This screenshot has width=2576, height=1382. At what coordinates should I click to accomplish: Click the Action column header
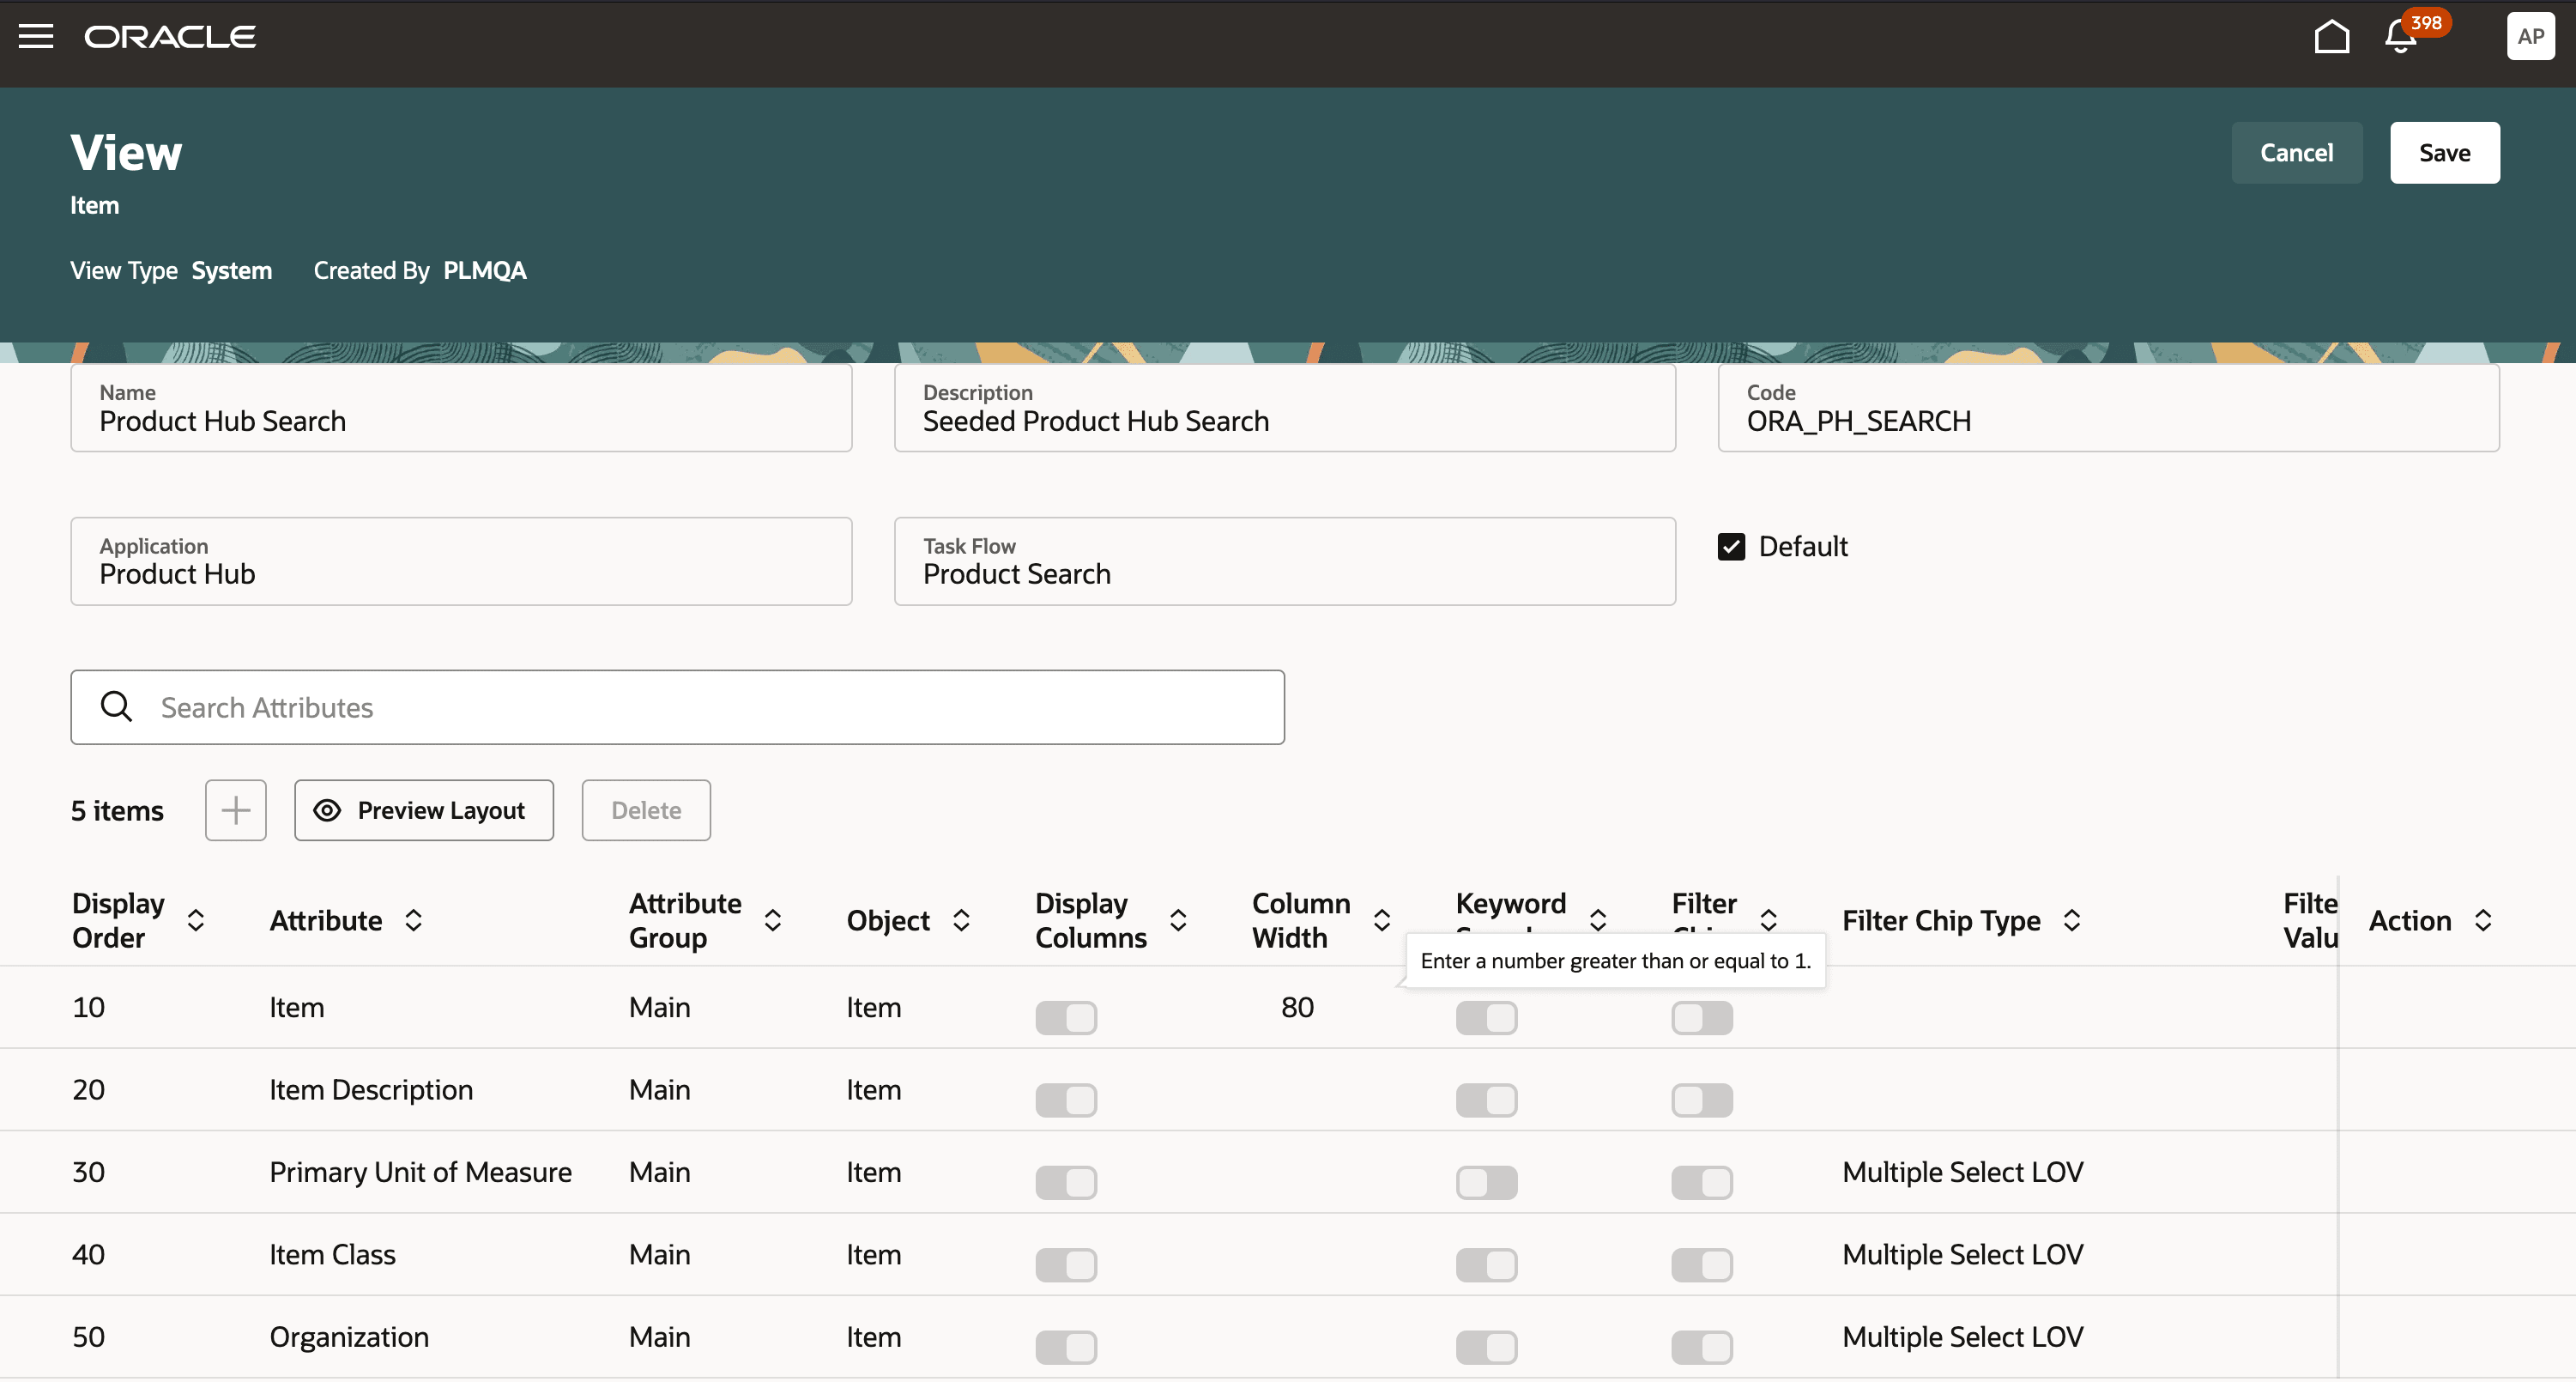pos(2409,920)
